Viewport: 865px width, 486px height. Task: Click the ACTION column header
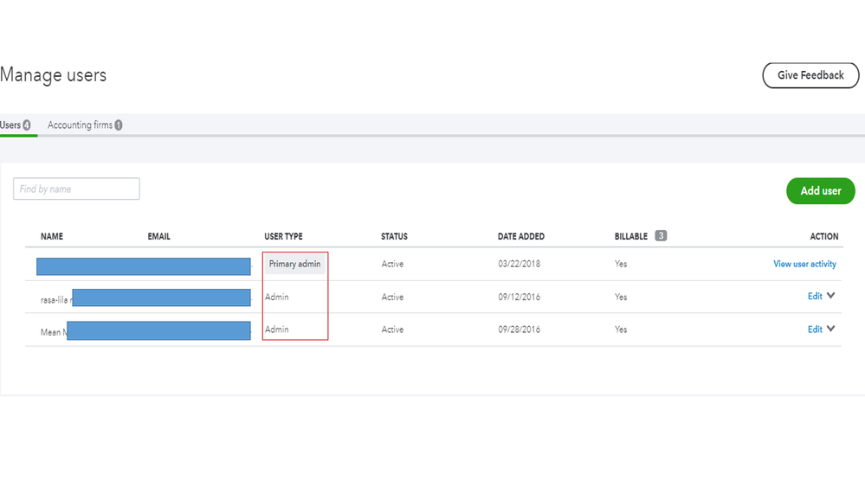click(824, 236)
